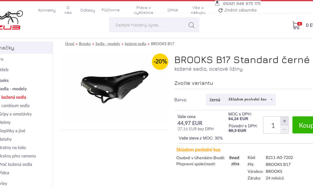Click the -20% discount badge

160,61
